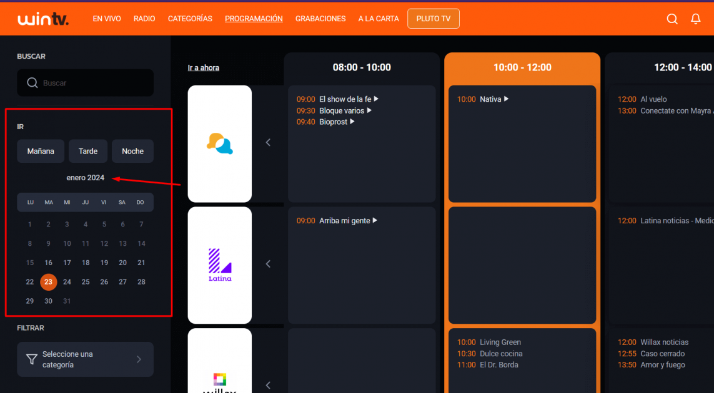Open search using the magnifying glass icon
This screenshot has height=393, width=714.
click(672, 19)
